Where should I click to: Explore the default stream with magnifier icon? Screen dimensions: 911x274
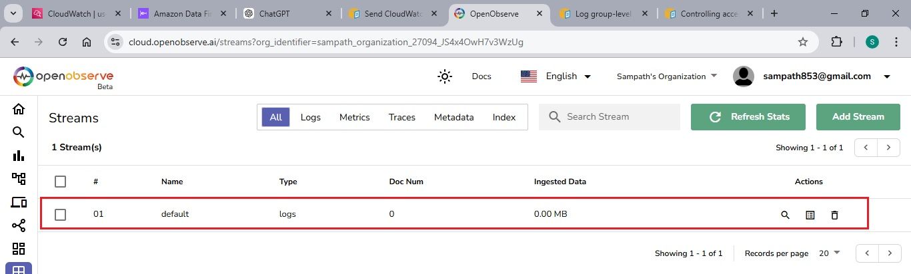(785, 215)
